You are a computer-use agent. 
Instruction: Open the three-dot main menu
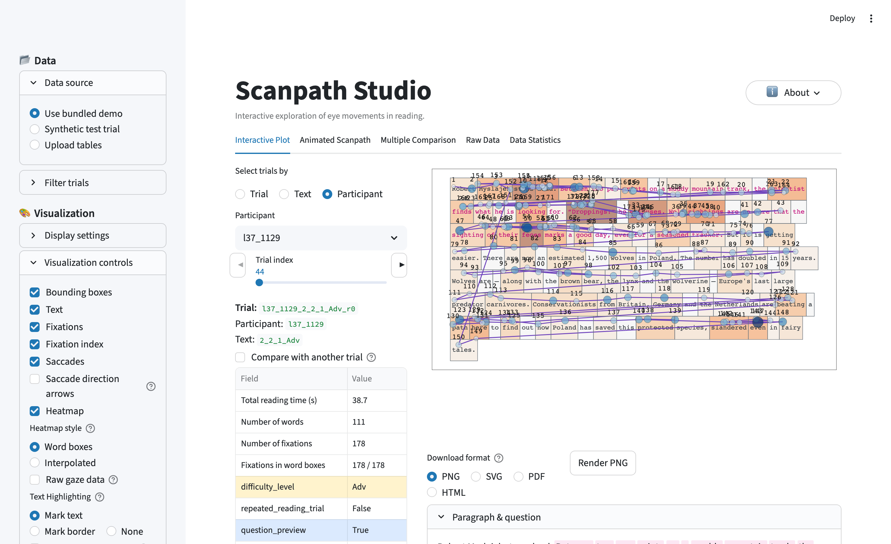coord(871,19)
